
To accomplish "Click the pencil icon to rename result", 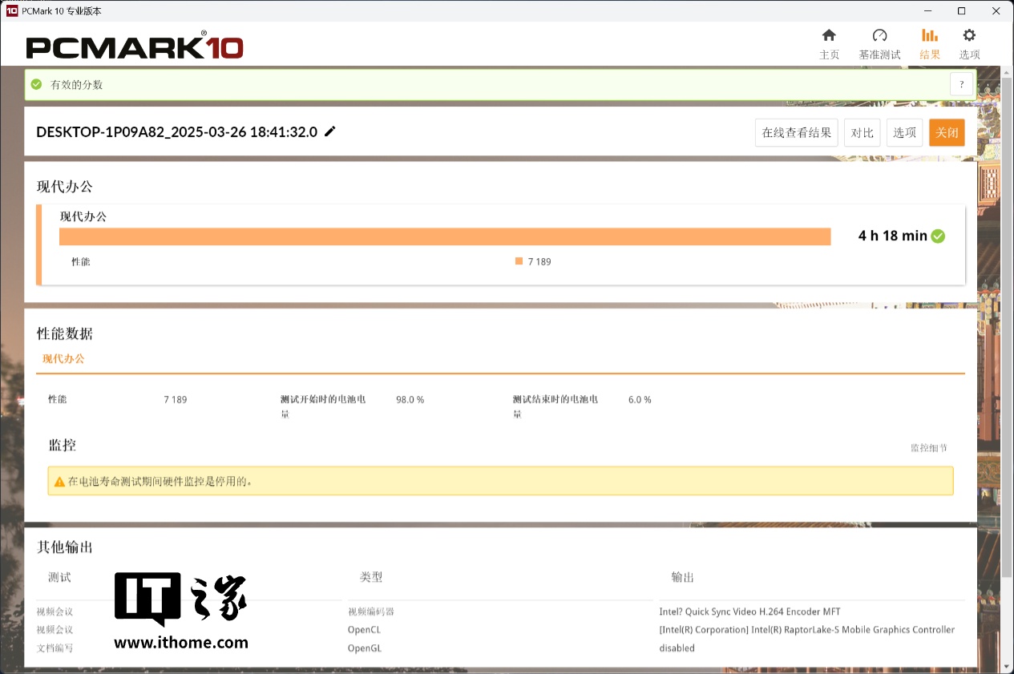I will tap(330, 131).
